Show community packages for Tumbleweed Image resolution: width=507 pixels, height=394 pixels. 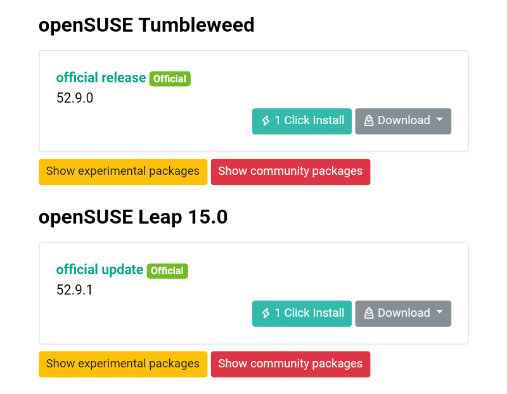[290, 172]
